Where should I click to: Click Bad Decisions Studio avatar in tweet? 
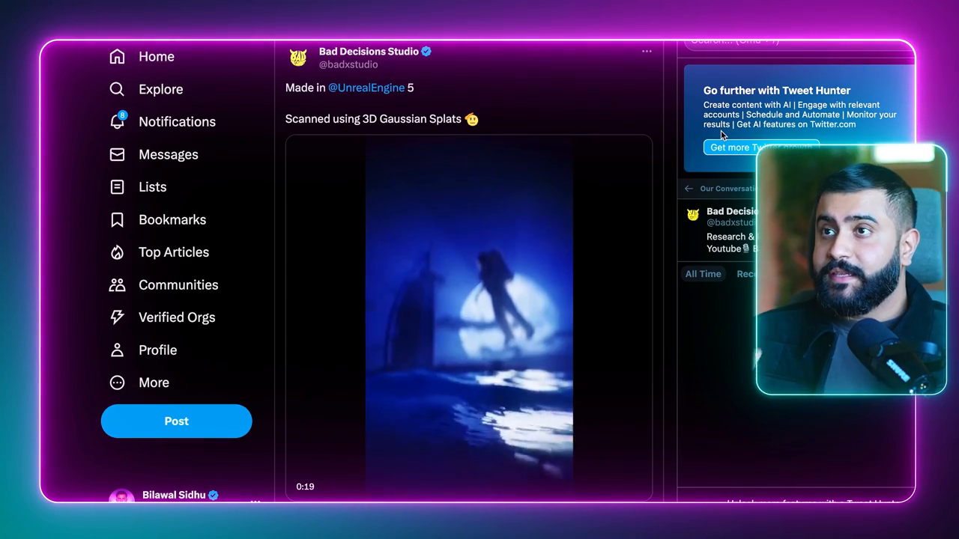[x=298, y=57]
